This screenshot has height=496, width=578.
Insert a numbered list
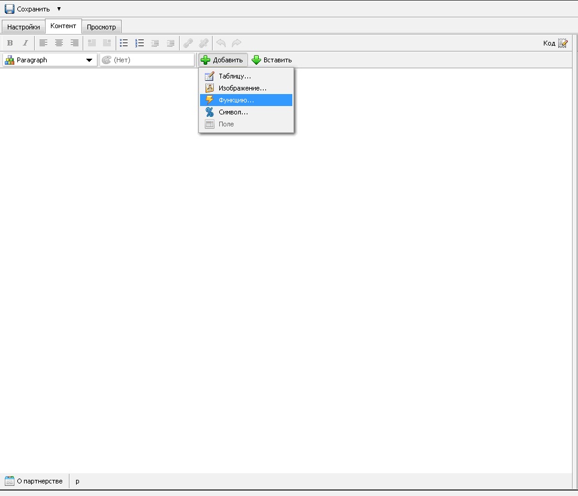140,43
